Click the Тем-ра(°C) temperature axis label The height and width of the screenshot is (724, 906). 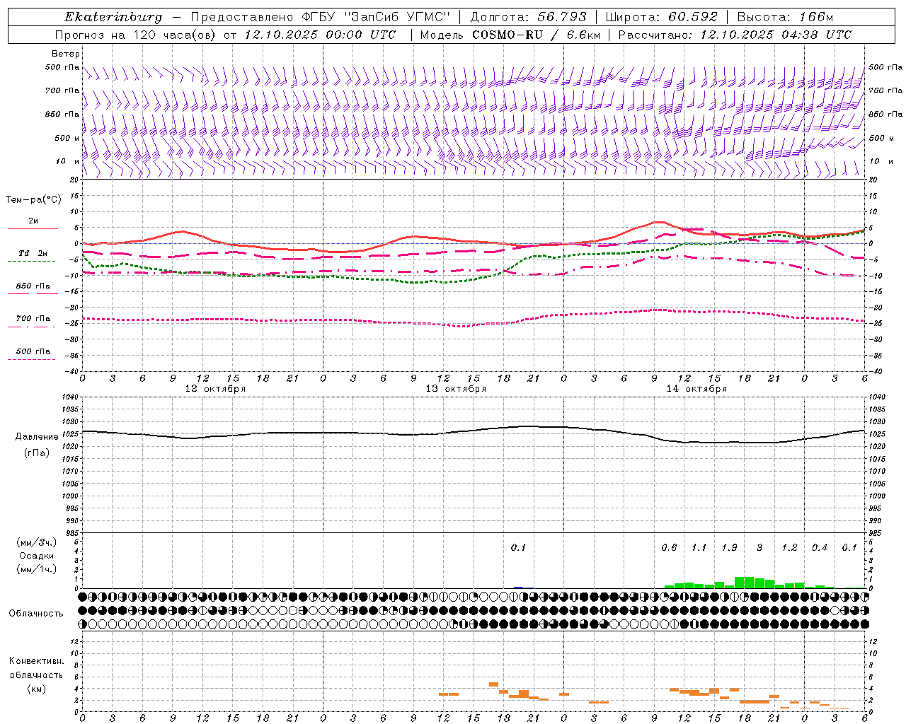pyautogui.click(x=33, y=200)
